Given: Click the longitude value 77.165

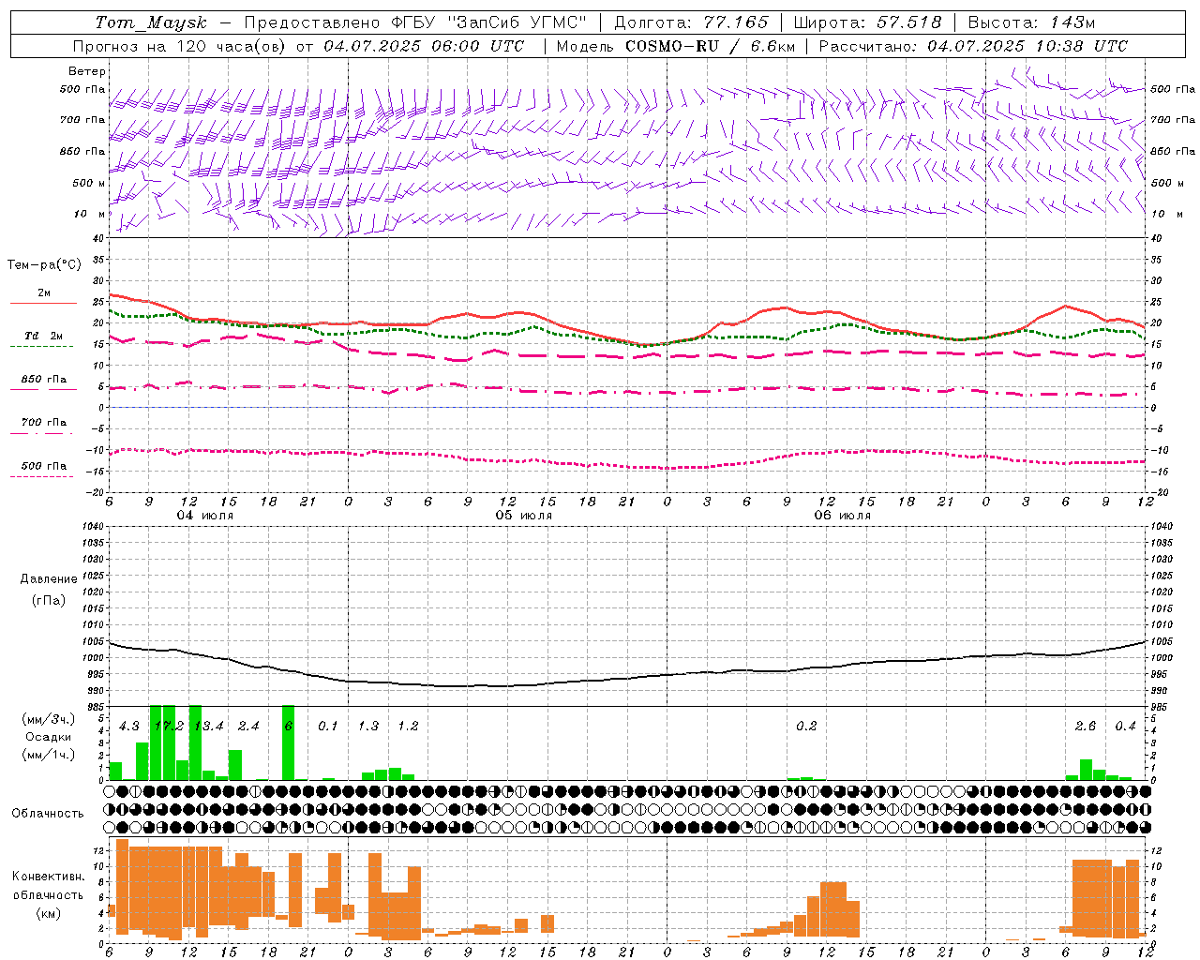Looking at the screenshot, I should 734,22.
